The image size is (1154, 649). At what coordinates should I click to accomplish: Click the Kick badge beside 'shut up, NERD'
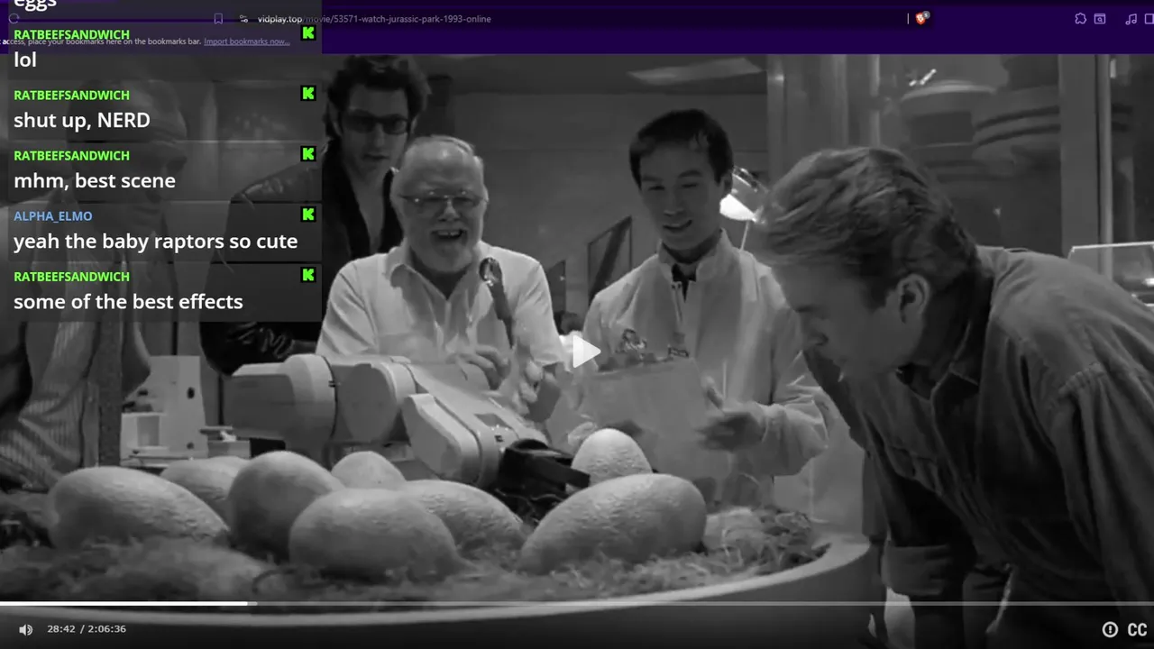(x=308, y=94)
